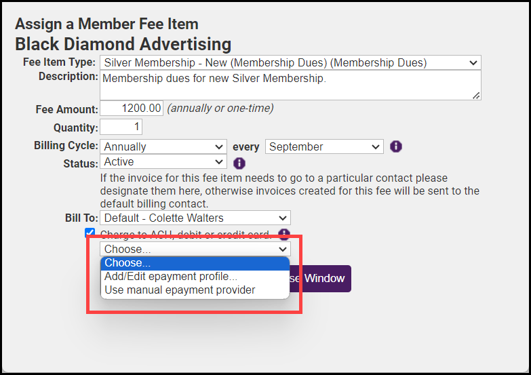The height and width of the screenshot is (375, 531).
Task: Expand the Billing Cycle Annually dropdown
Action: (163, 146)
